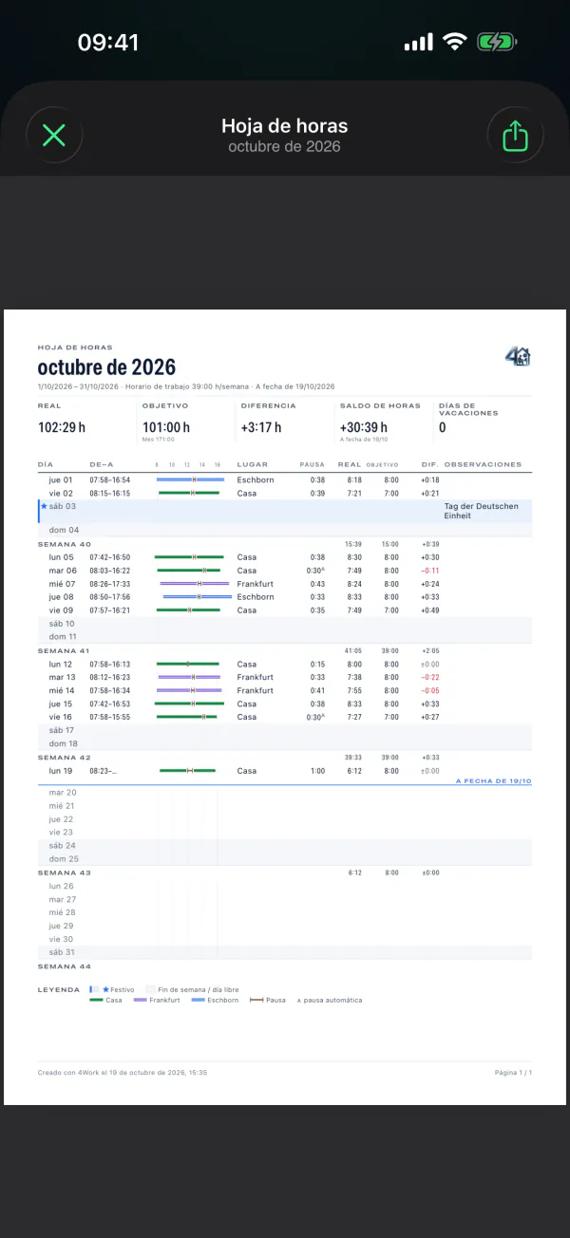Tap the Wi-Fi icon in status bar
The width and height of the screenshot is (570, 1238).
455,42
